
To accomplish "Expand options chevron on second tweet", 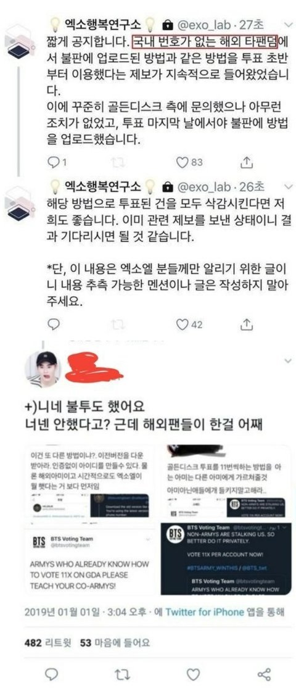I will [289, 185].
